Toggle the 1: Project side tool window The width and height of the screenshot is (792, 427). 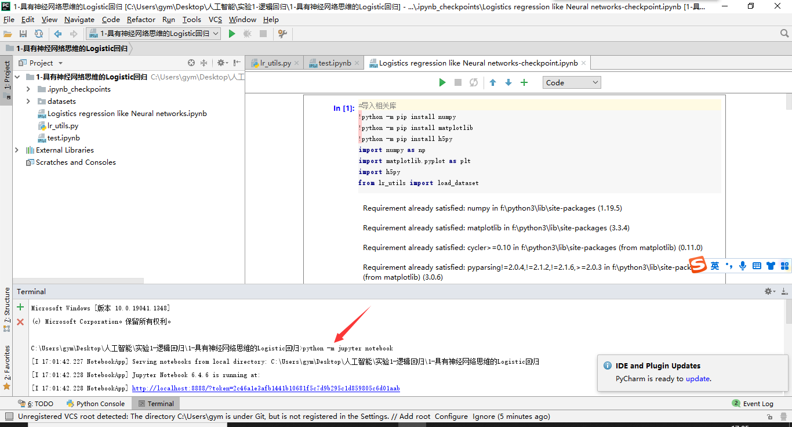[x=7, y=79]
